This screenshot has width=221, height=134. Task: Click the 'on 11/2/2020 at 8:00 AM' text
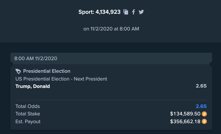pos(111,29)
